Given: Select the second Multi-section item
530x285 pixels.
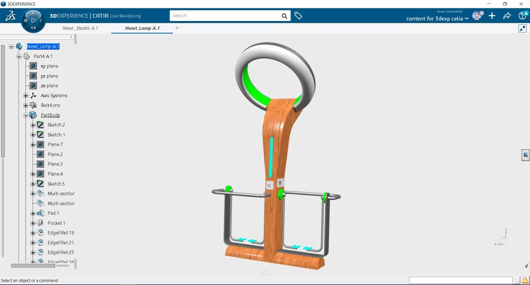Looking at the screenshot, I should [61, 203].
